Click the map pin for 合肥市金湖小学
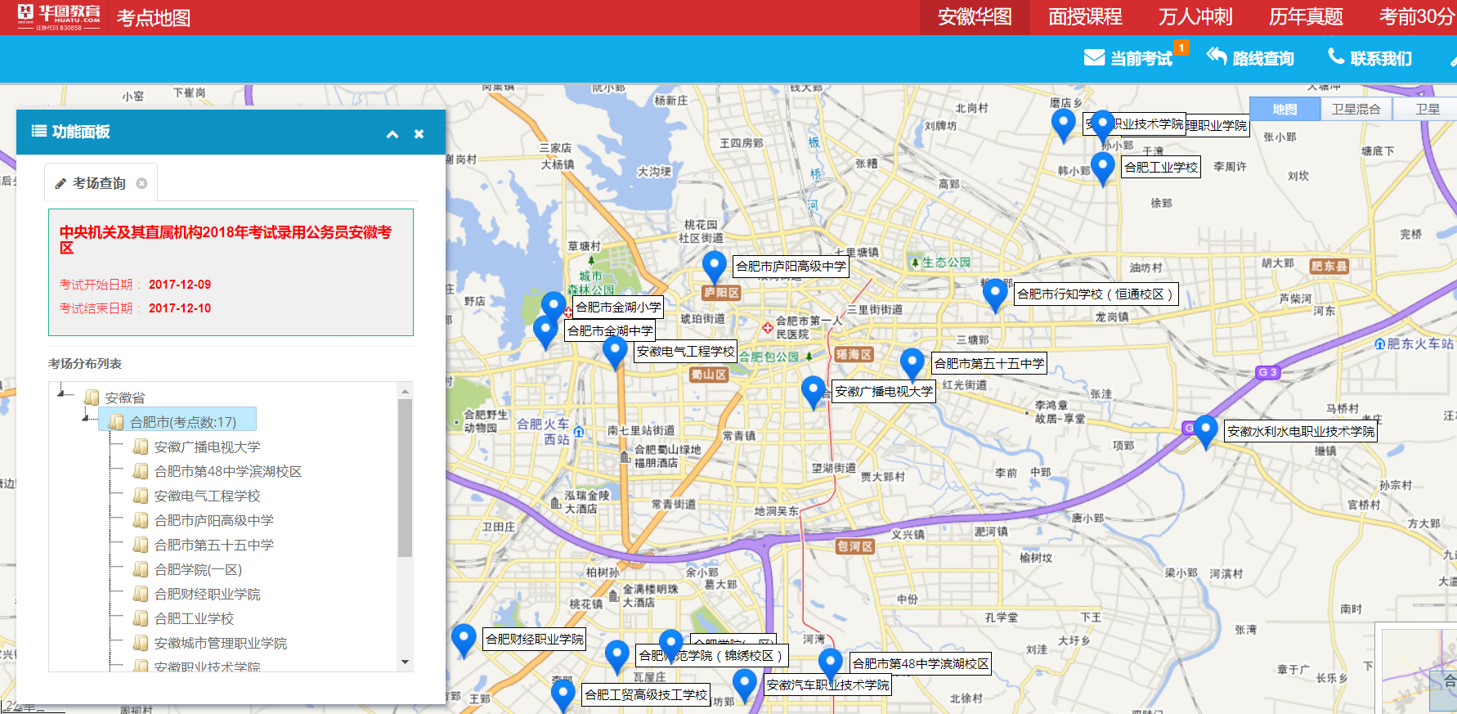The height and width of the screenshot is (714, 1457). tap(554, 308)
